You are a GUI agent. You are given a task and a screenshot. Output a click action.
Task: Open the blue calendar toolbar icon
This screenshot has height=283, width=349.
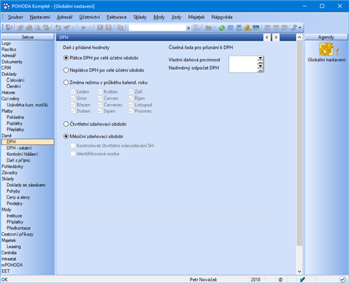(x=230, y=28)
